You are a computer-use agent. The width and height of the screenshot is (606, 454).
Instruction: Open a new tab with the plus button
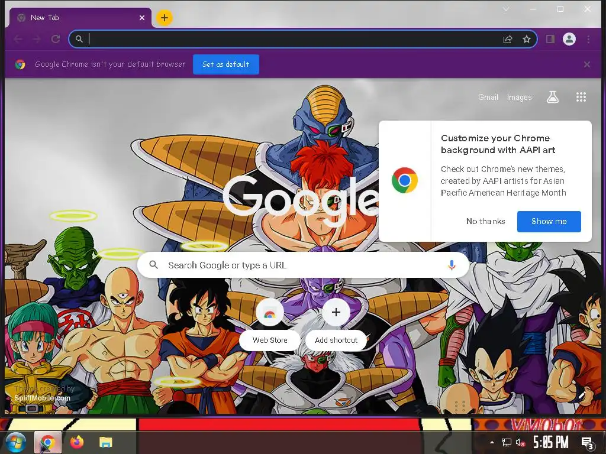click(x=165, y=18)
